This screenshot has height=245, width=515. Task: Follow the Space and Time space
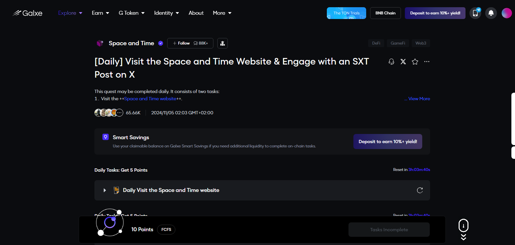190,43
